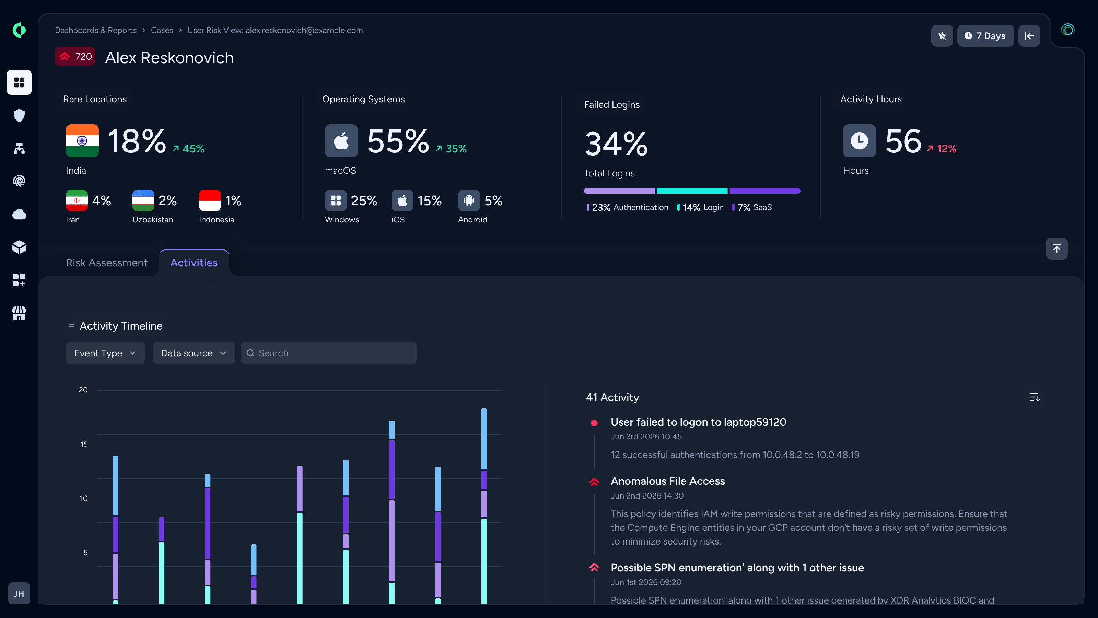Click the teal Login segment of progress bar
The height and width of the screenshot is (618, 1098).
(692, 191)
